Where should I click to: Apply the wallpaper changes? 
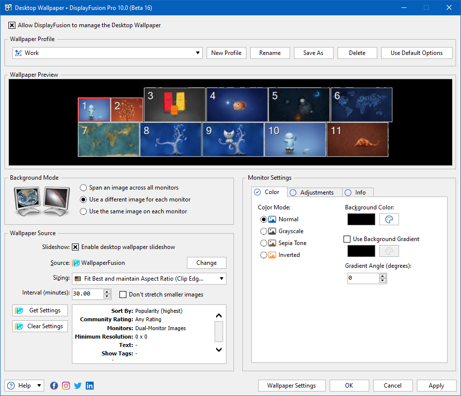tap(436, 386)
